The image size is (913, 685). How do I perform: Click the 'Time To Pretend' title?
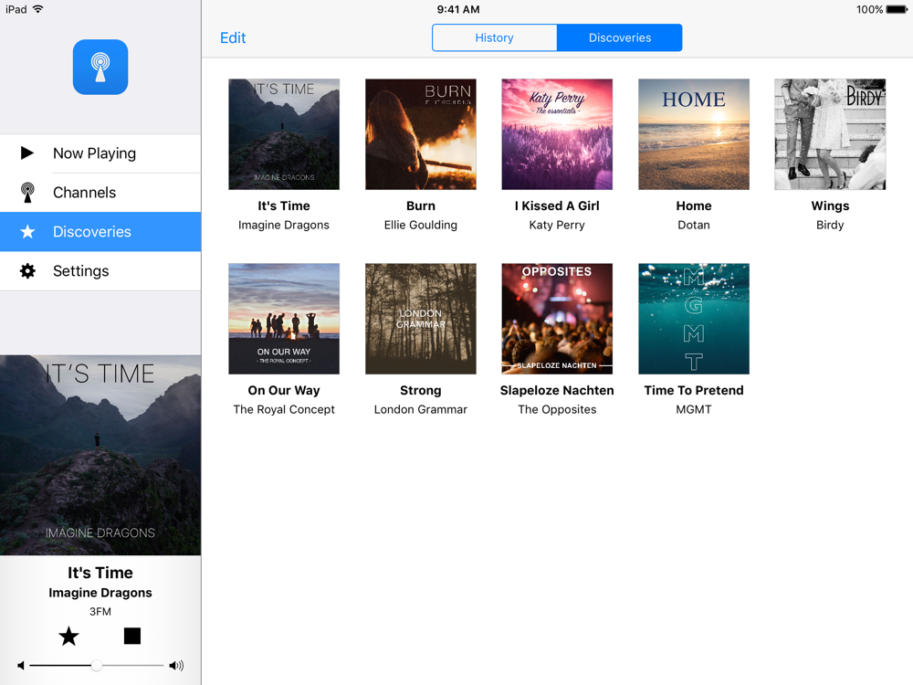(694, 390)
